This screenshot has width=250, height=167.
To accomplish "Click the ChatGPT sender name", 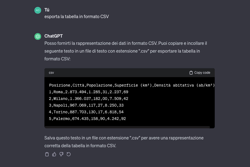I will point(54,36).
